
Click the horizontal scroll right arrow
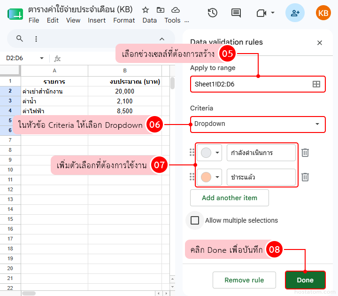point(166,293)
